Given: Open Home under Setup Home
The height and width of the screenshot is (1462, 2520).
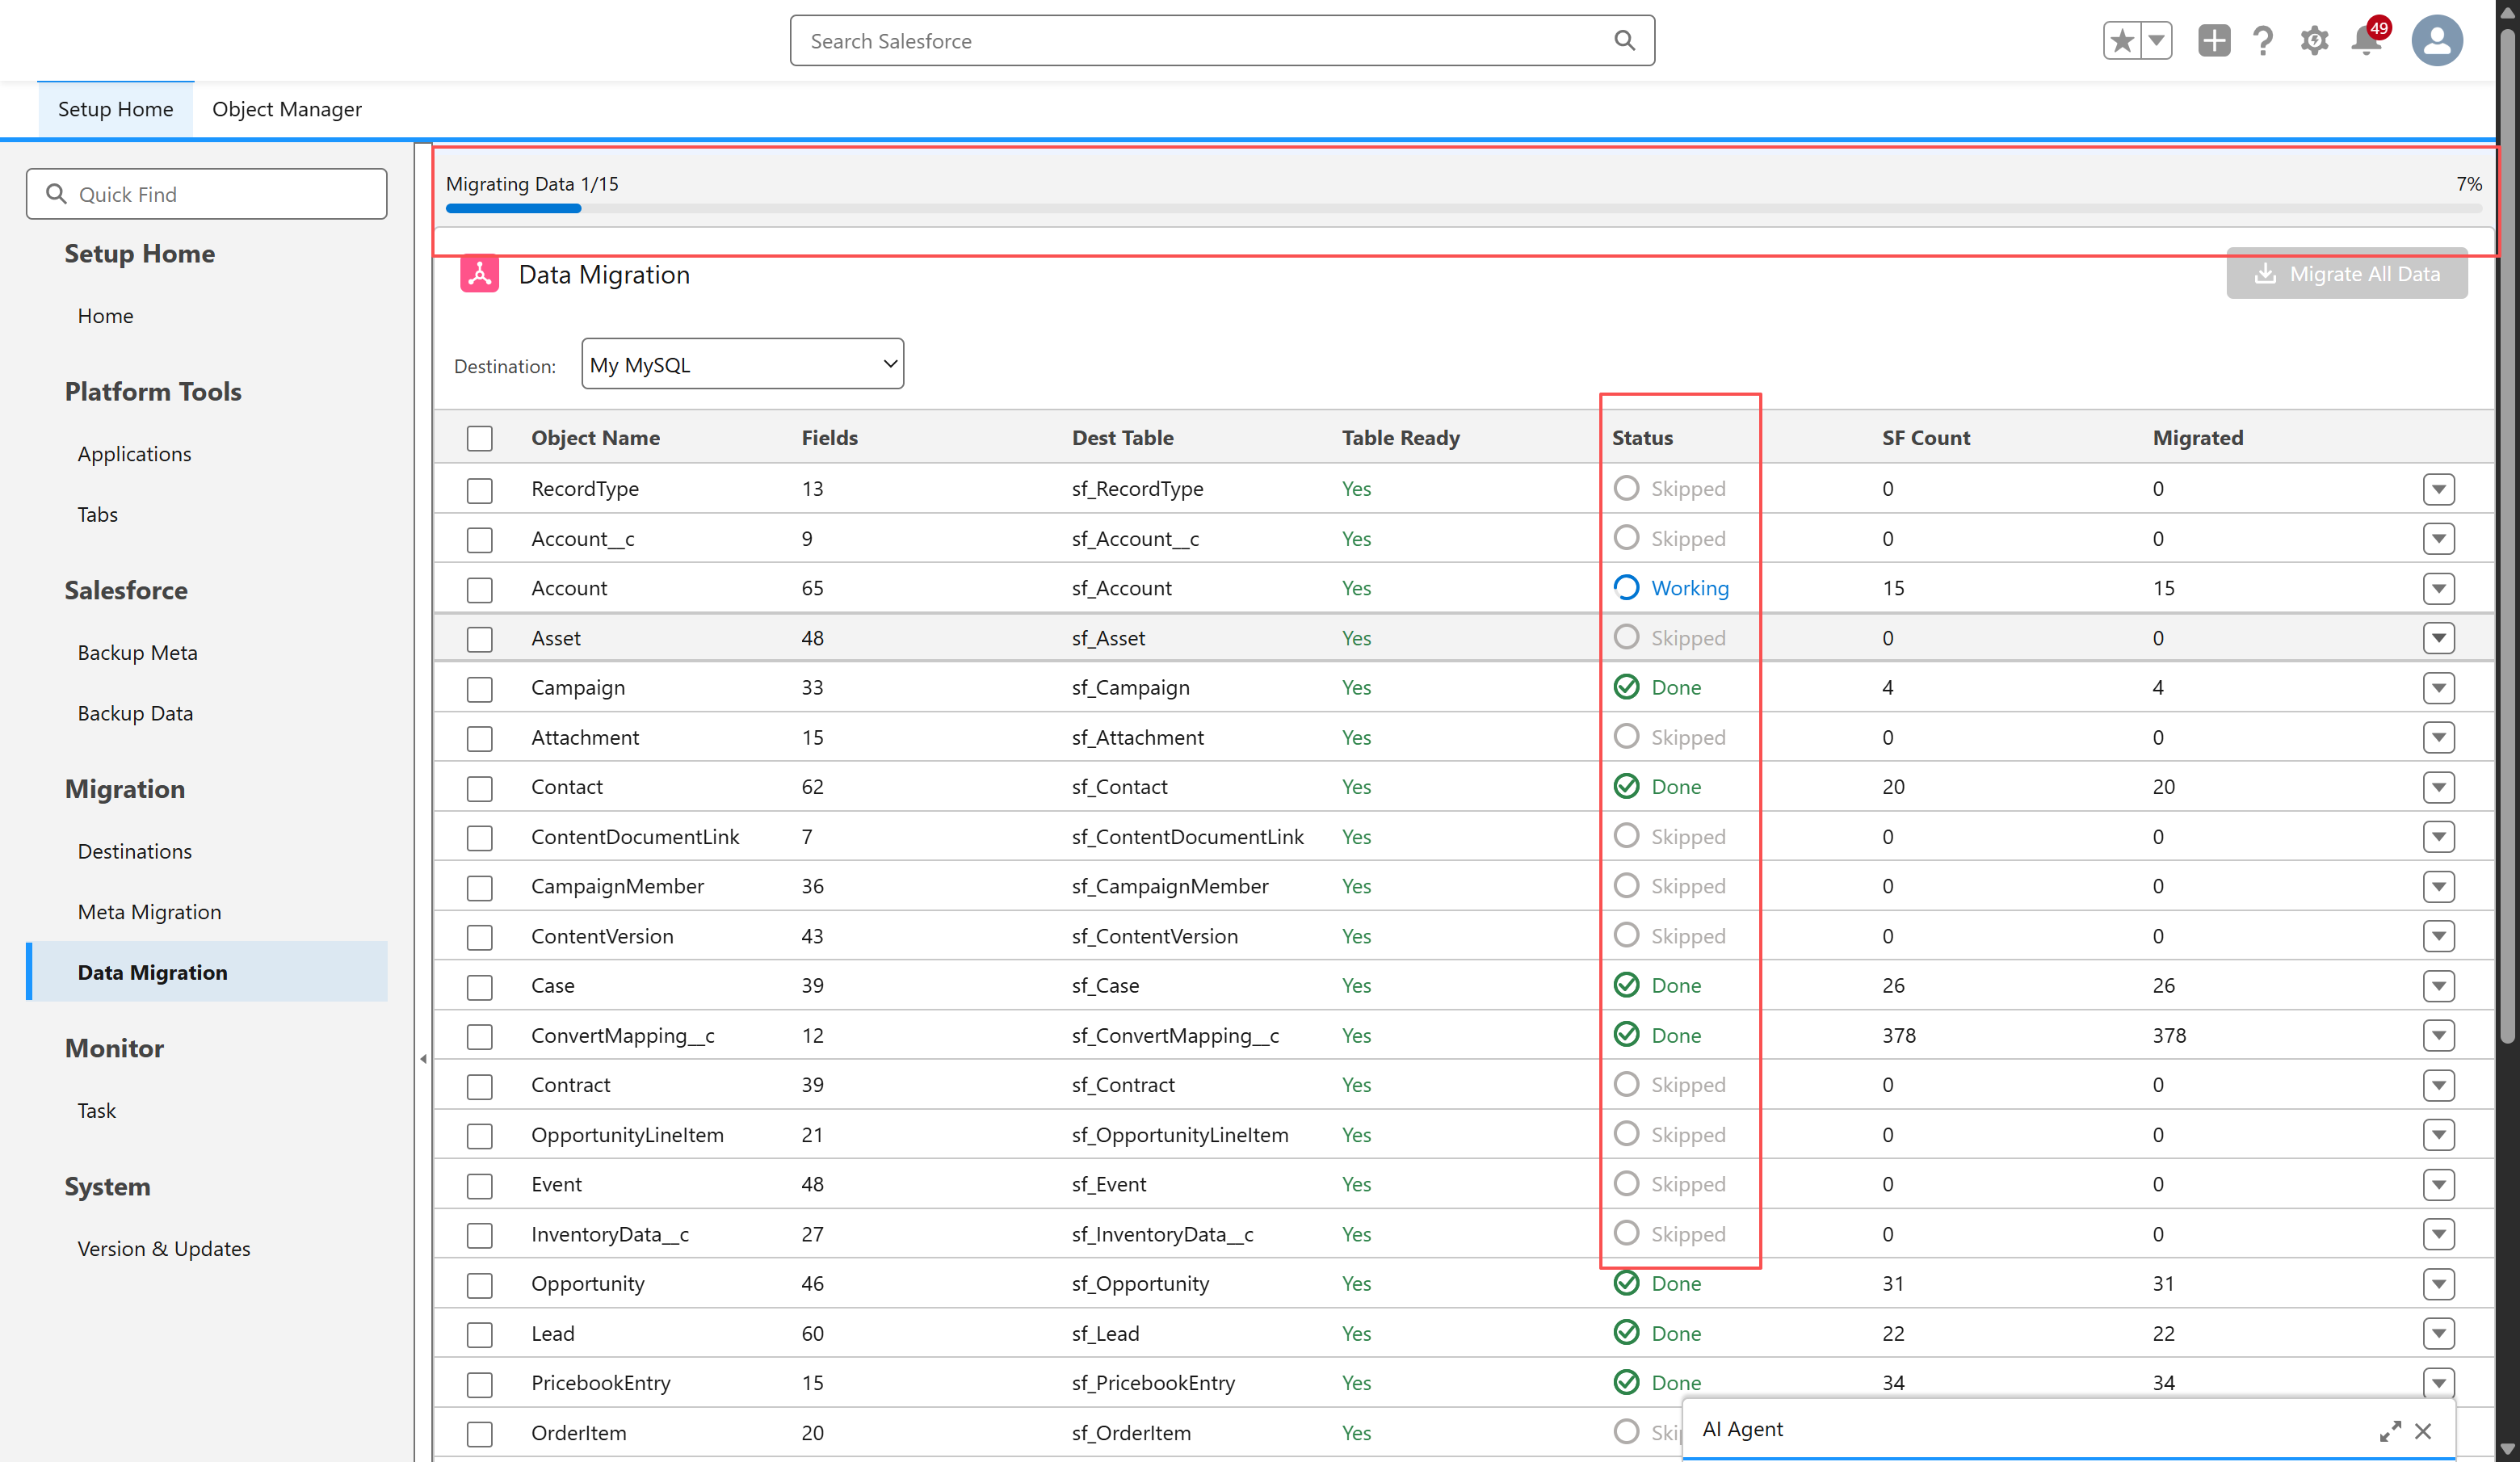Looking at the screenshot, I should click(106, 316).
